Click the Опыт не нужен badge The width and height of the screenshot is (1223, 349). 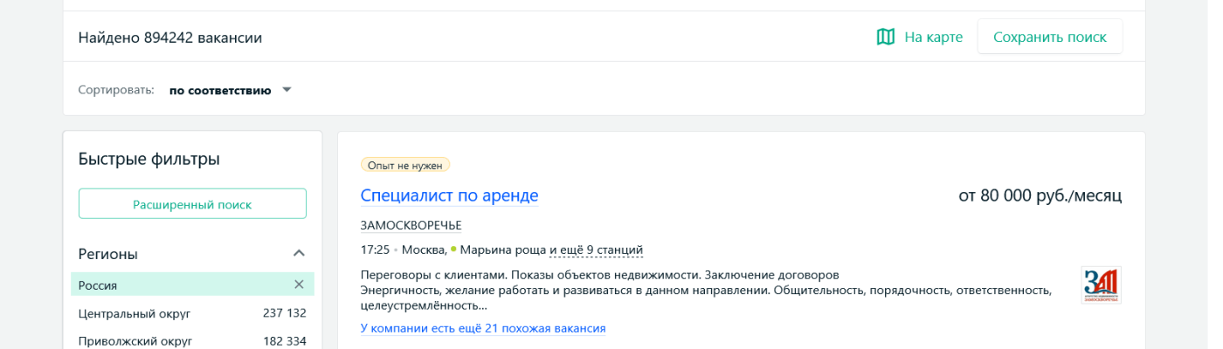coord(405,165)
